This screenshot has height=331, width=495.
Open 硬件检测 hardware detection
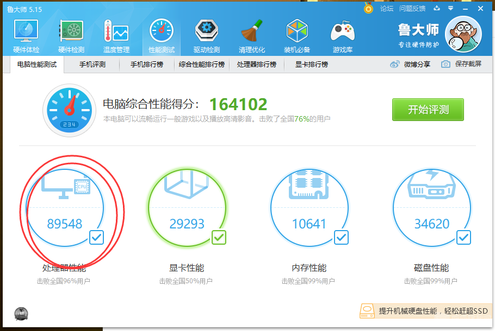[x=71, y=36]
